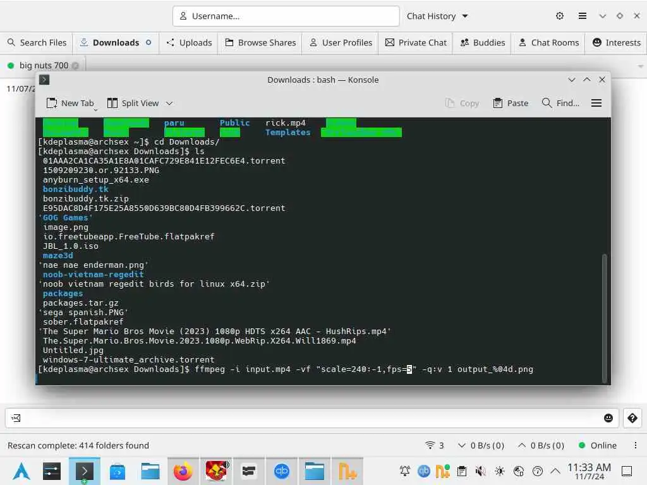
Task: Open the Chat Rooms tab
Action: (x=548, y=42)
